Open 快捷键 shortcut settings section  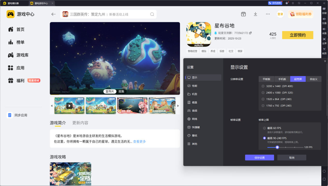(x=203, y=127)
